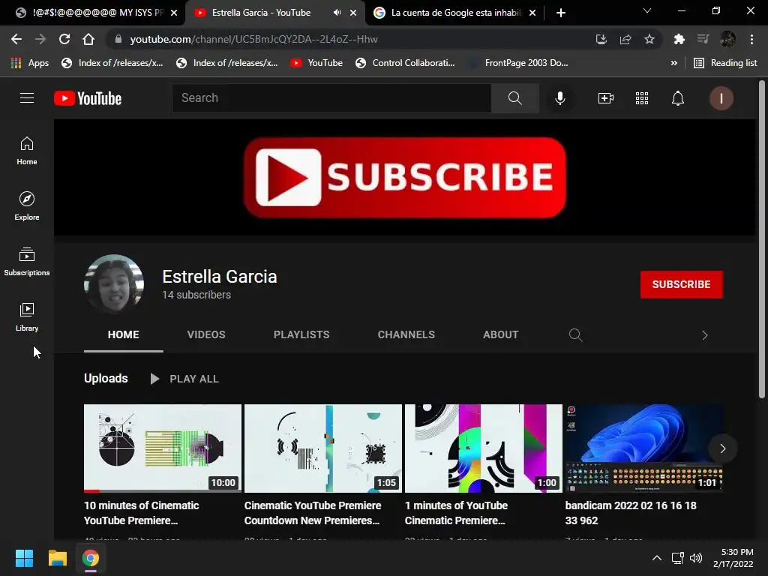Image resolution: width=768 pixels, height=576 pixels.
Task: Open a new browser tab
Action: click(x=561, y=13)
